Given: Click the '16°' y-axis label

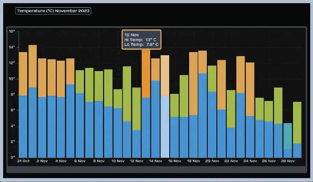Looking at the screenshot, I should pos(12,31).
